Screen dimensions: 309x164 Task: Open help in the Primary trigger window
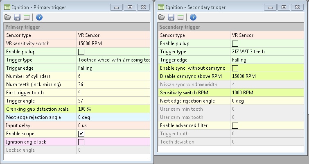(39, 17)
